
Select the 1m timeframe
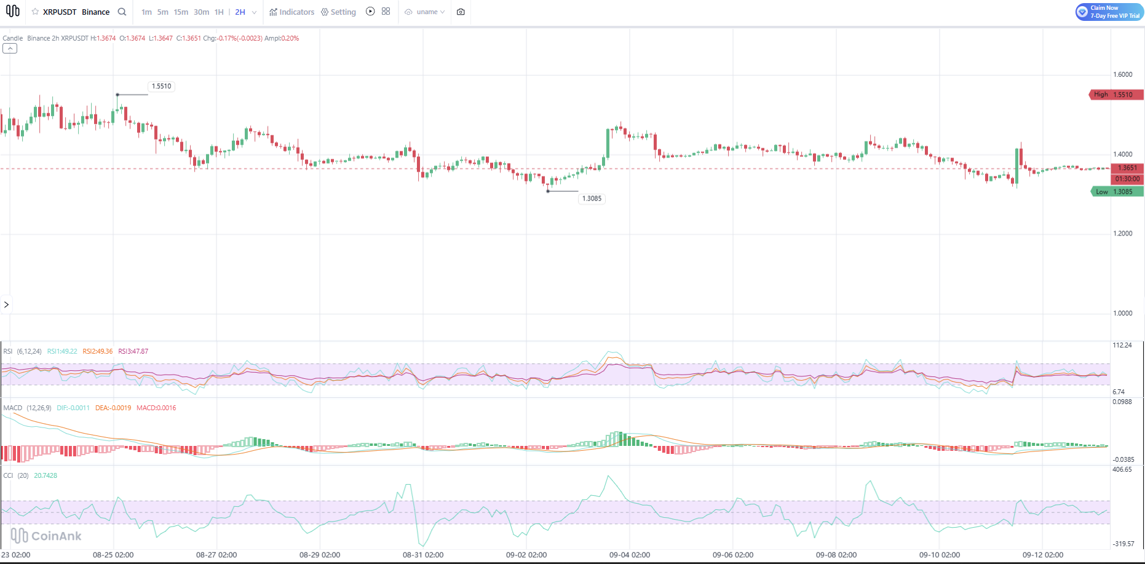(146, 12)
